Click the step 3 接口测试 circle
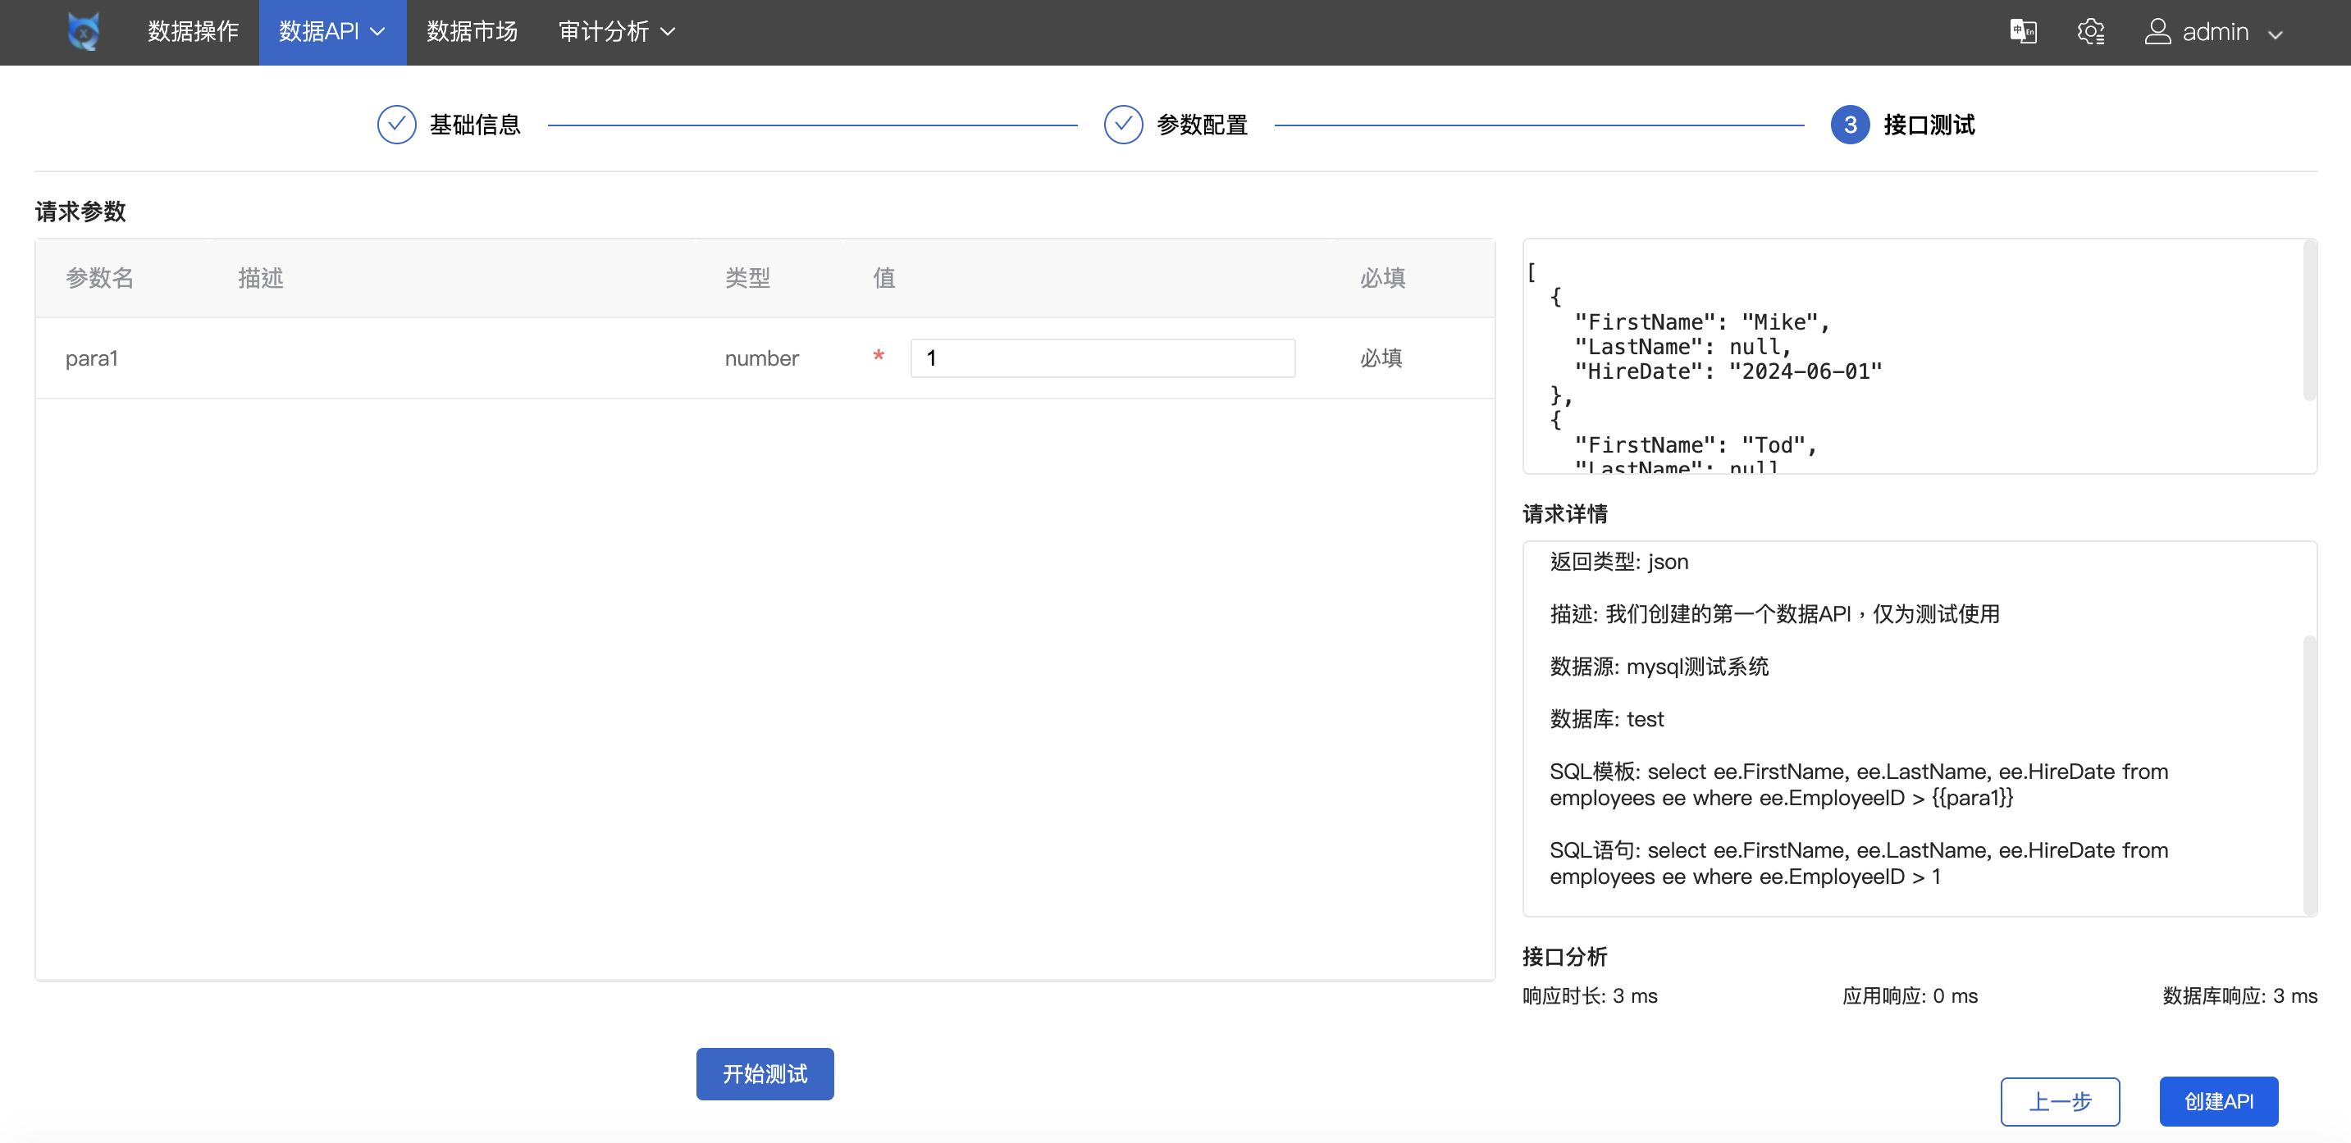This screenshot has height=1143, width=2351. point(1849,125)
